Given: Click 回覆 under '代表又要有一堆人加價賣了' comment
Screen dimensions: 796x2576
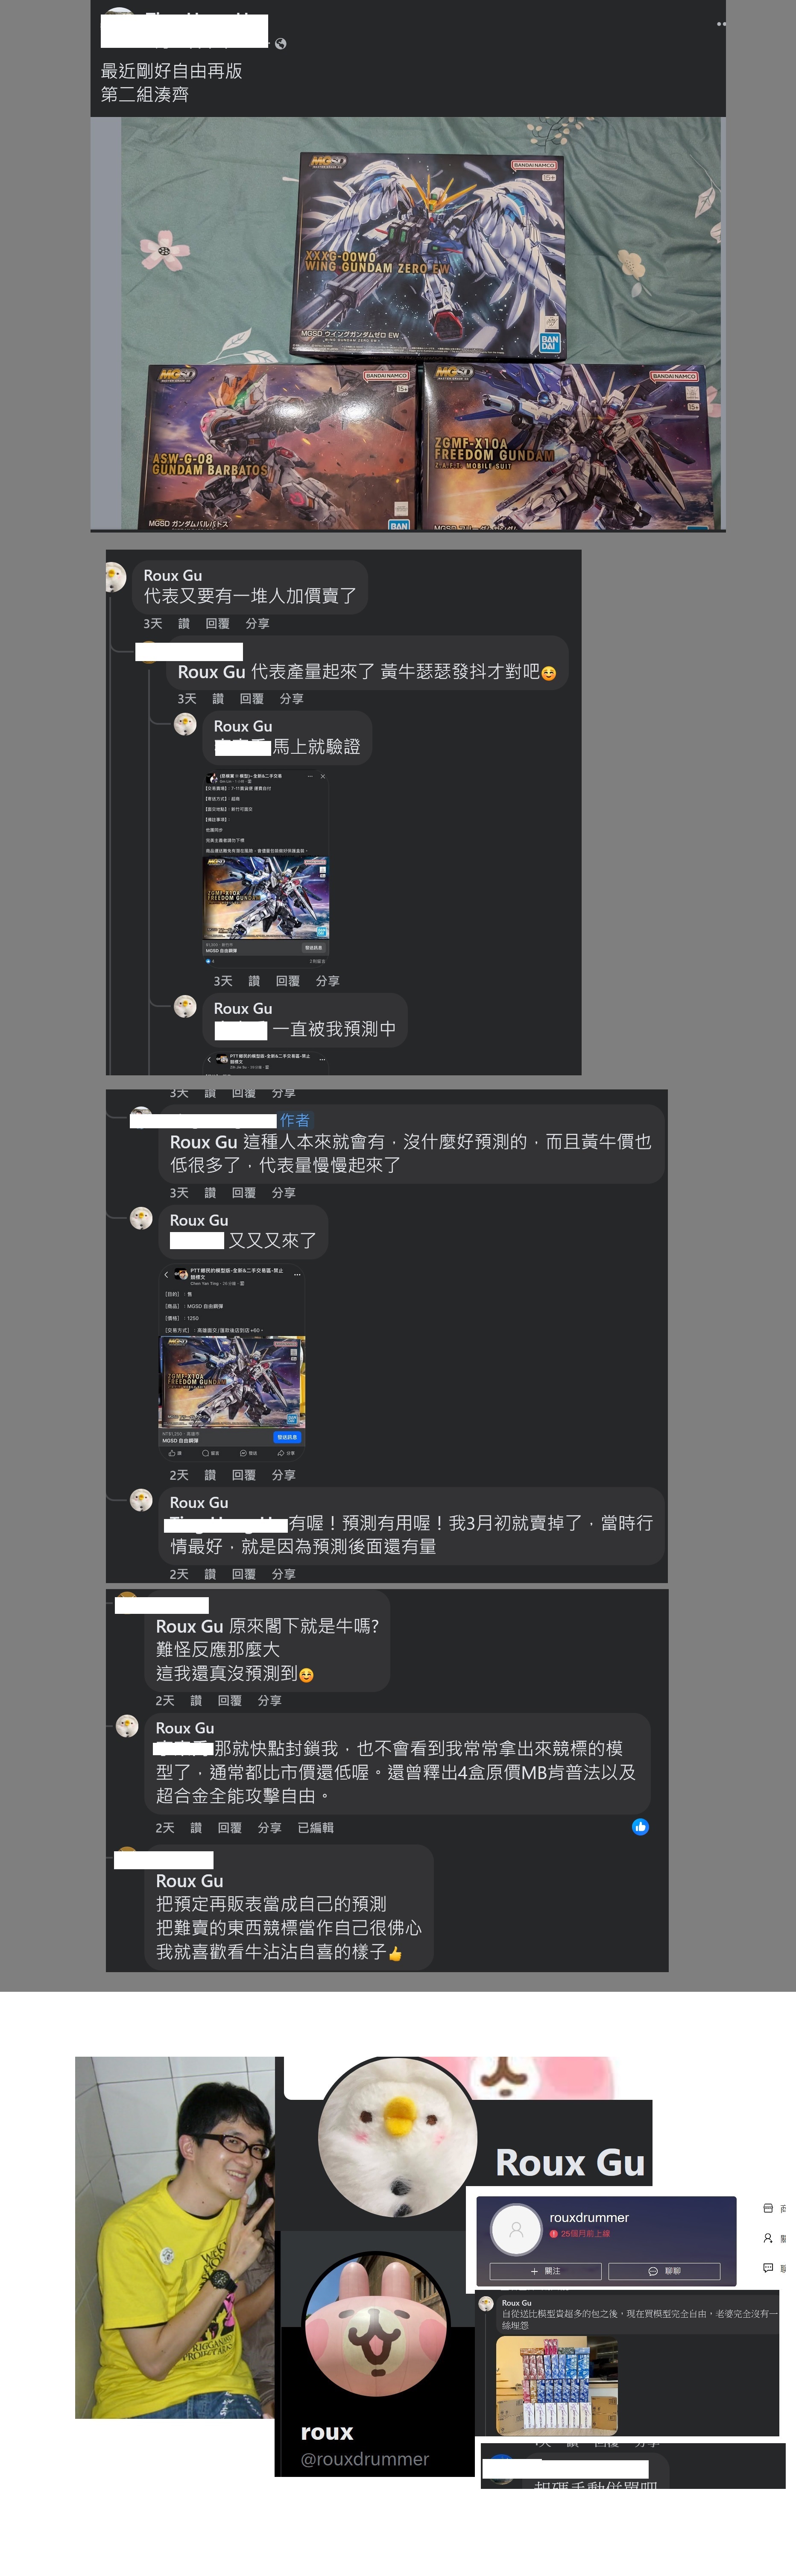Looking at the screenshot, I should point(217,623).
